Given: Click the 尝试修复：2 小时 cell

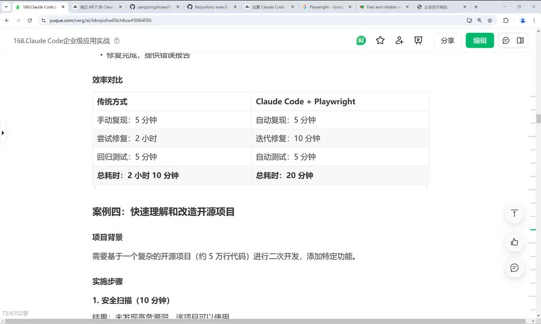Looking at the screenshot, I should tap(172, 139).
